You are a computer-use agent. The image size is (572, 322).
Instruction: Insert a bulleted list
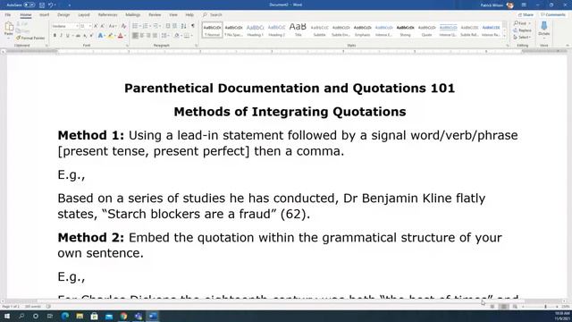pyautogui.click(x=135, y=26)
